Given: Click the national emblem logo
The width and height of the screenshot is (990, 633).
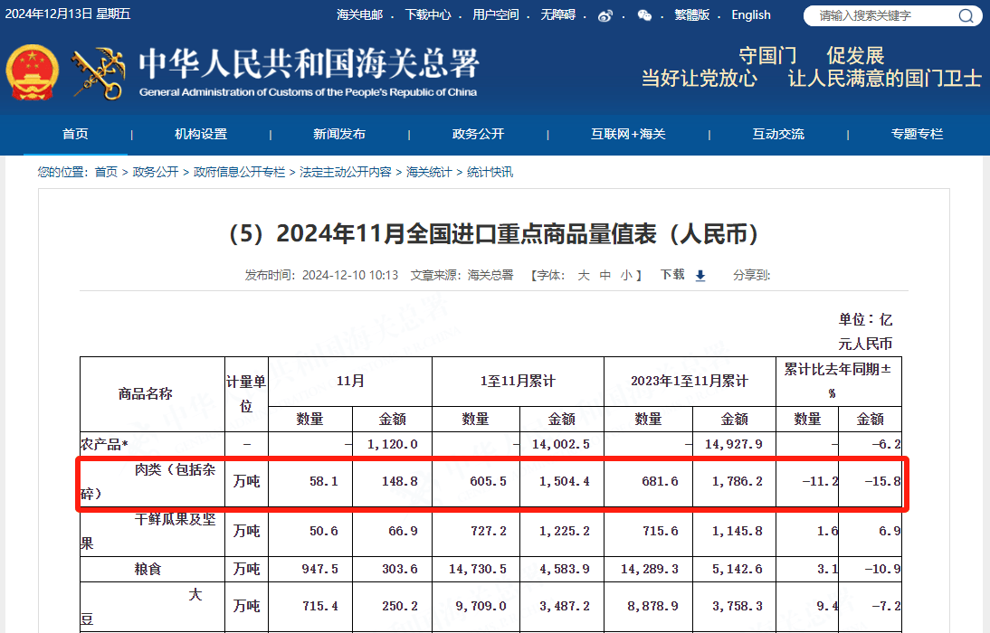Looking at the screenshot, I should pos(33,72).
